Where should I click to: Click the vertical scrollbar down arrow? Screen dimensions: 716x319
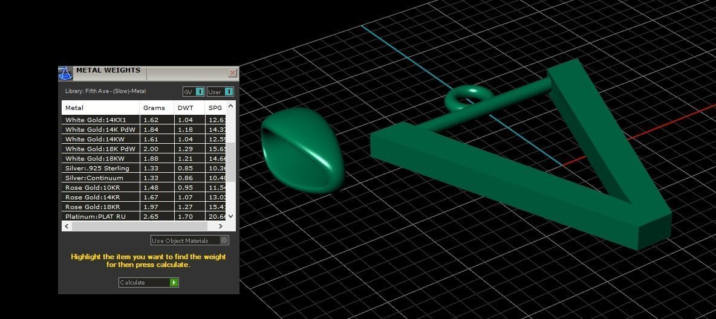click(230, 216)
